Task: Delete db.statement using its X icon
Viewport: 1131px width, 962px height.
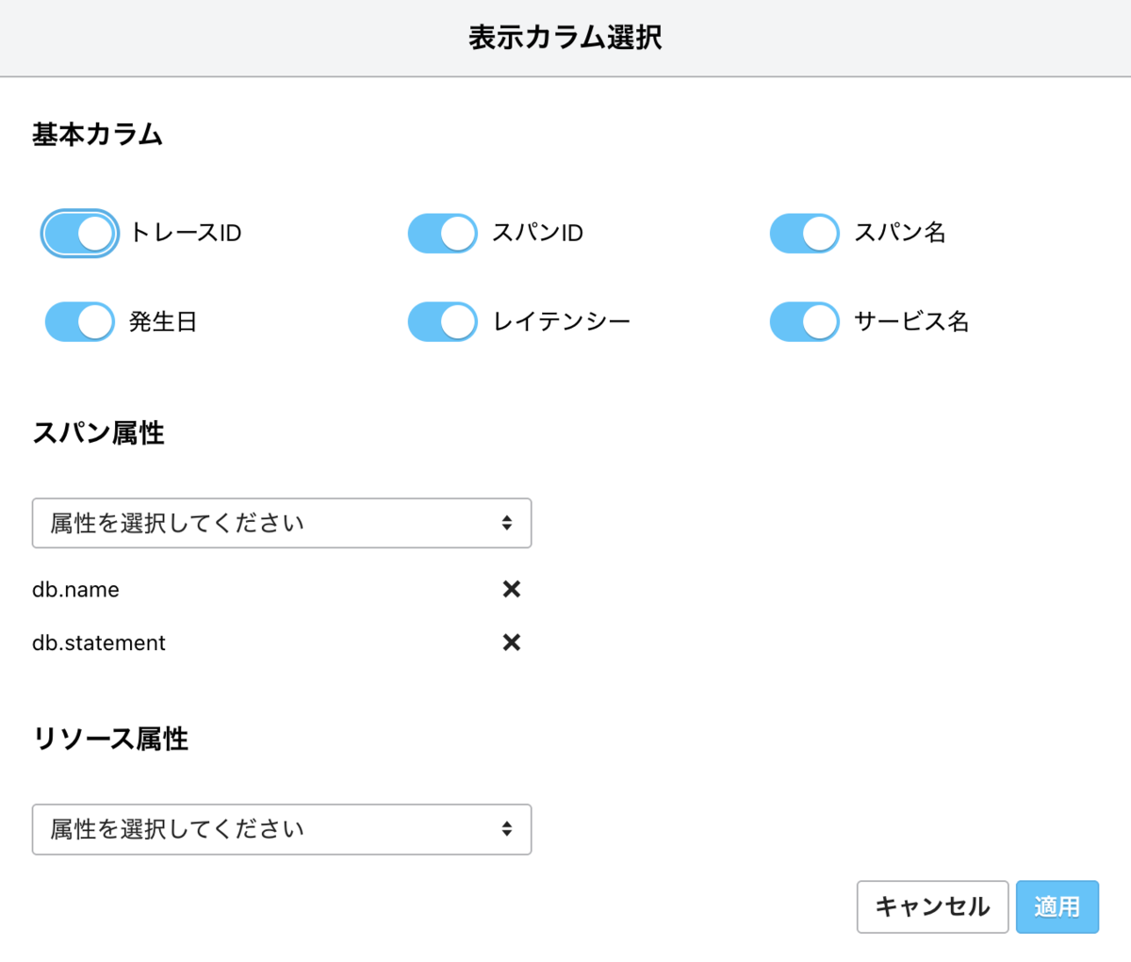Action: [x=512, y=643]
